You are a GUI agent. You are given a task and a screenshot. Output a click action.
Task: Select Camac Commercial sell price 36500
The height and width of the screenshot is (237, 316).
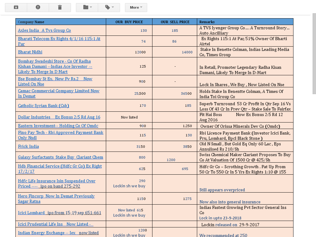tap(186, 94)
